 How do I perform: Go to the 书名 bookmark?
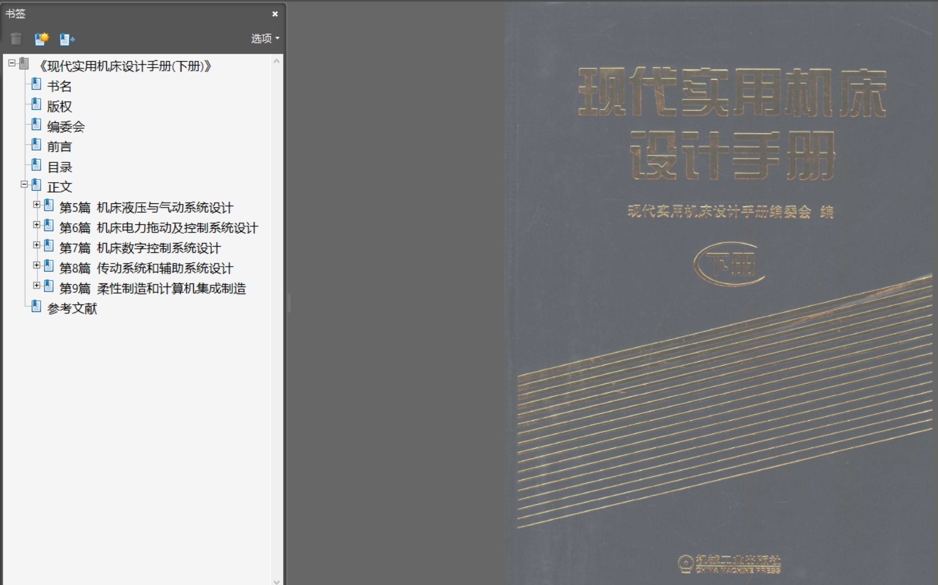pyautogui.click(x=60, y=86)
